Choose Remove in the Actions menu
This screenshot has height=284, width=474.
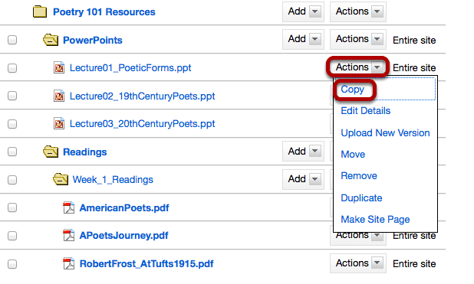(359, 175)
